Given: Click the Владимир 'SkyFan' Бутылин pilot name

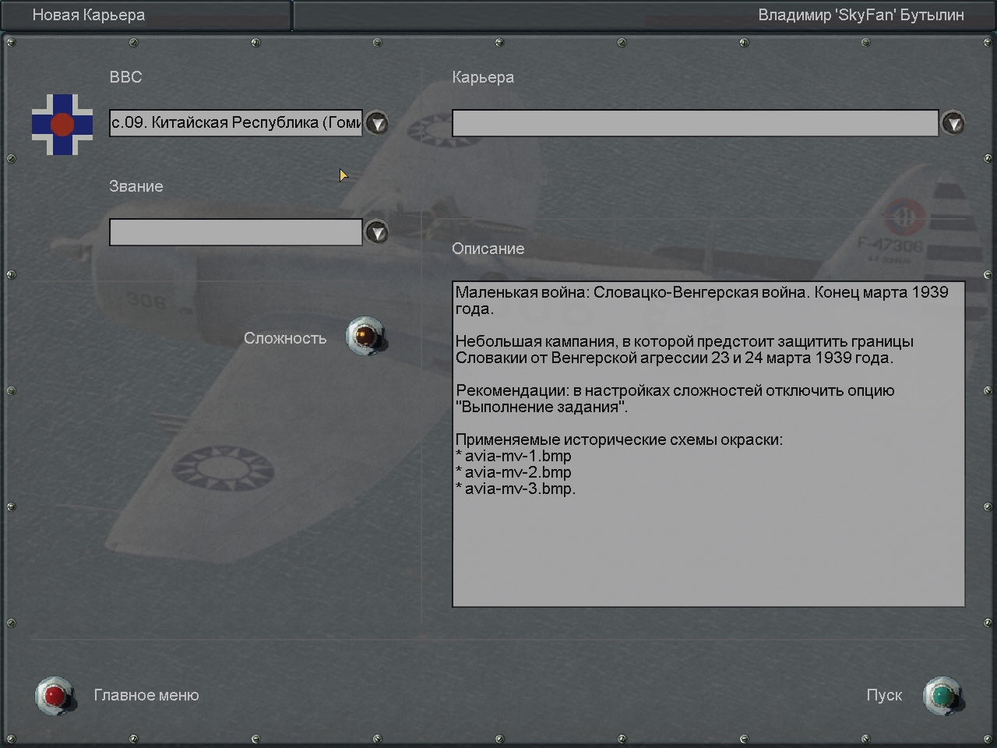Looking at the screenshot, I should [861, 15].
